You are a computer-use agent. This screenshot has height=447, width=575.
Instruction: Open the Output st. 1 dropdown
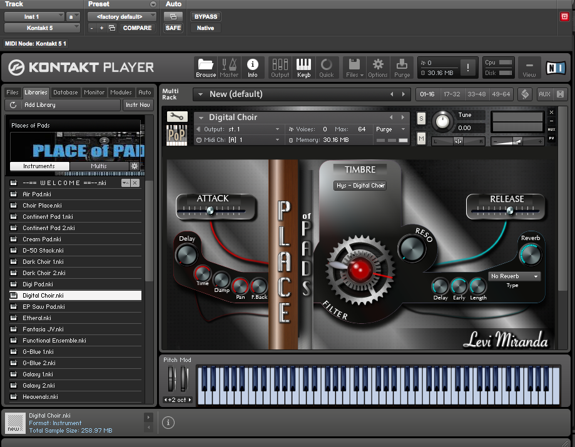pos(238,129)
